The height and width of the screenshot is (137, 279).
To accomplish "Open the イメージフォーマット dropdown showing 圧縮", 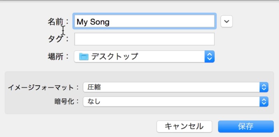I will [x=176, y=87].
